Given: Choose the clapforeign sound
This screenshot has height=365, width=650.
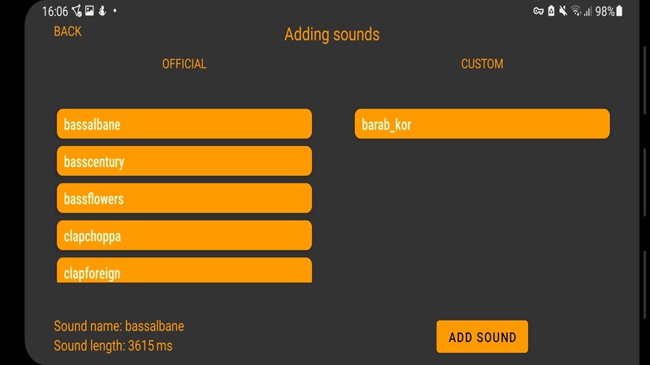Looking at the screenshot, I should pos(184,271).
